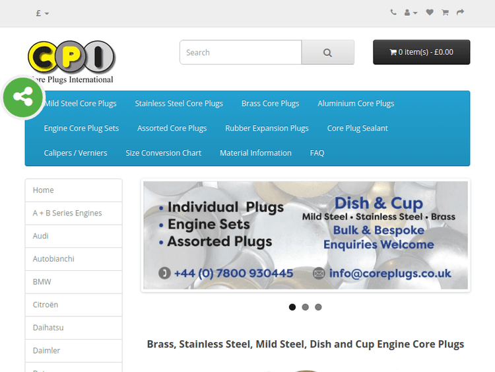Click the Dish & Cup banner image
Viewport: 495px width, 372px height.
coord(305,235)
